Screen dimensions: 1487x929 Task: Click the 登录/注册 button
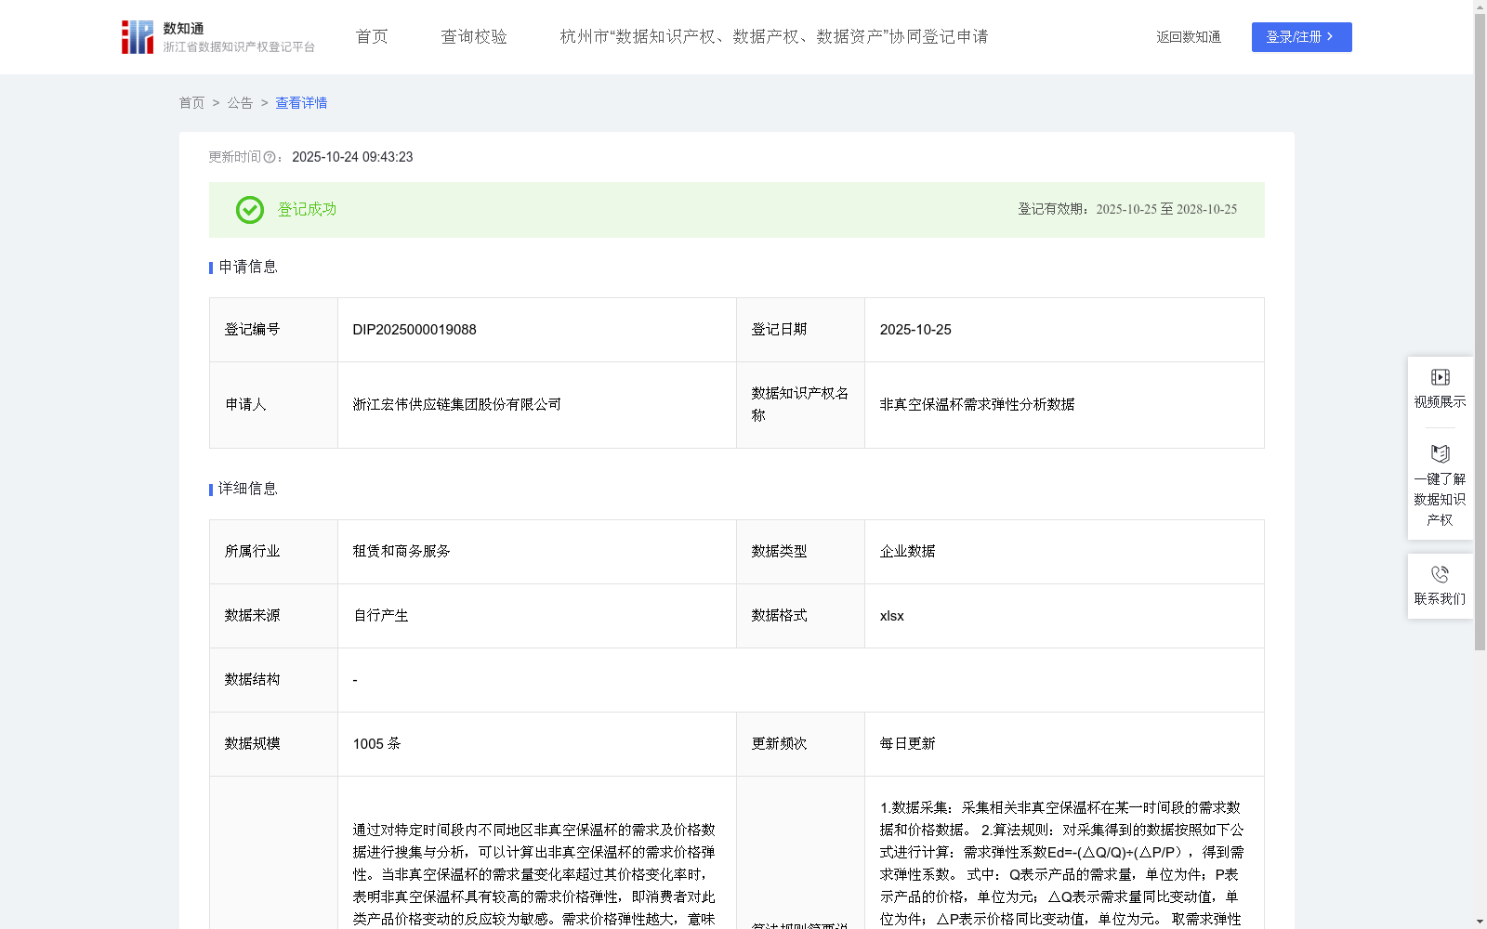tap(1301, 37)
